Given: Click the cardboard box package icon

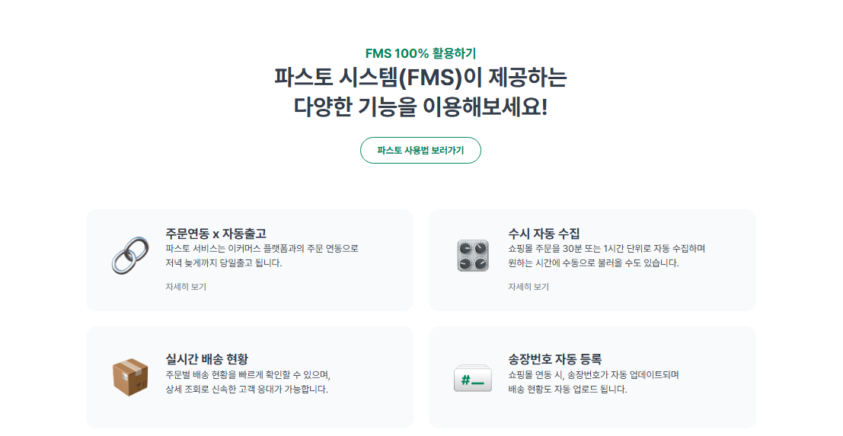Looking at the screenshot, I should pyautogui.click(x=131, y=378).
